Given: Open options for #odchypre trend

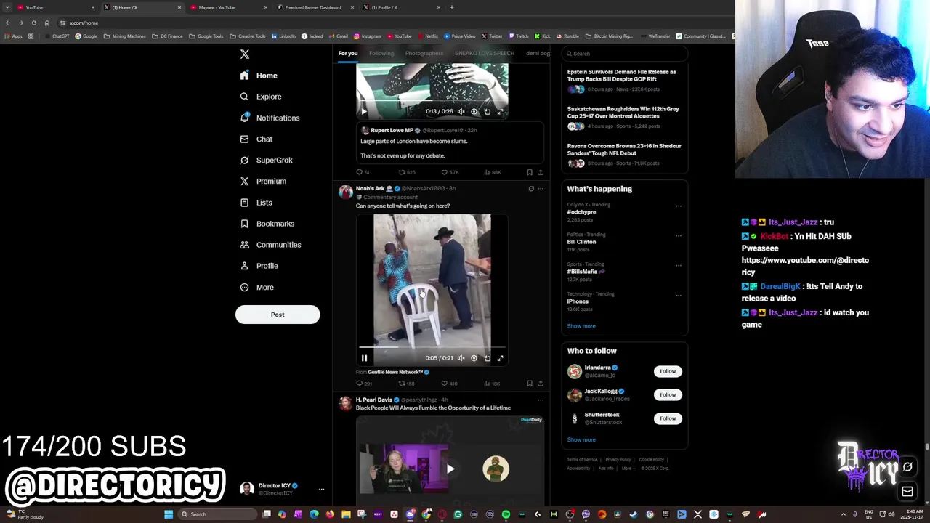Looking at the screenshot, I should (x=679, y=206).
